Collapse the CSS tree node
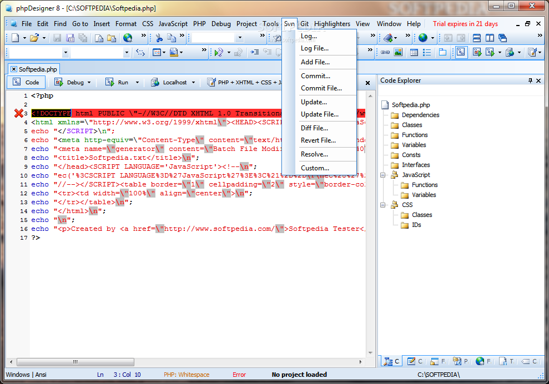Screen dimensions: 549x384 tap(383, 205)
